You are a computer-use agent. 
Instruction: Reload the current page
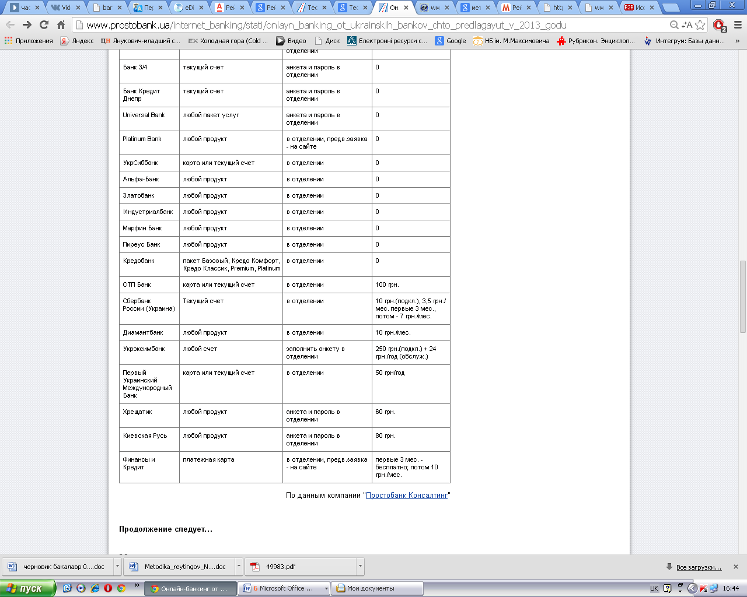click(44, 25)
